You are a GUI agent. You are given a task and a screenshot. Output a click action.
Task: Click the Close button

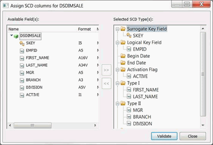[193, 136]
